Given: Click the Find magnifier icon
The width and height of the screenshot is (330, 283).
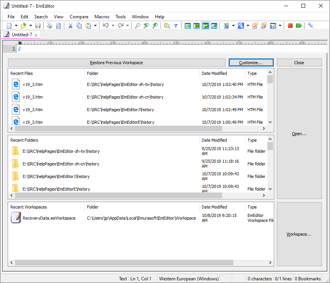Looking at the screenshot, I should pos(137,26).
